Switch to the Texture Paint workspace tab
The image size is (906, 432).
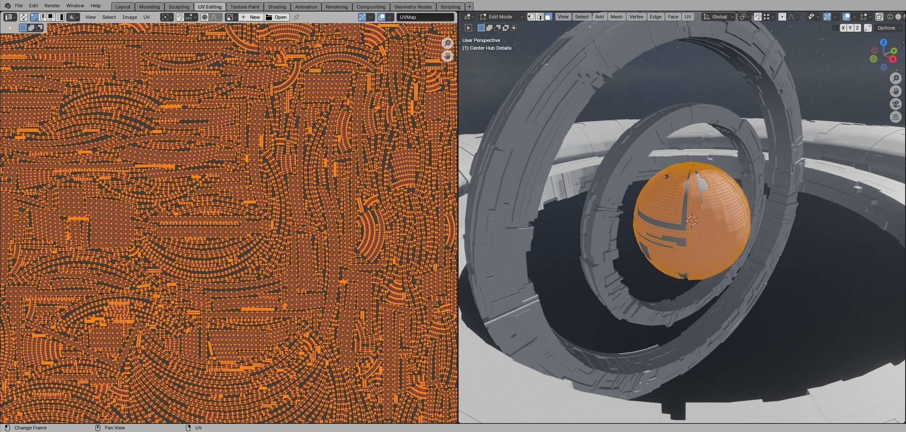pyautogui.click(x=245, y=7)
